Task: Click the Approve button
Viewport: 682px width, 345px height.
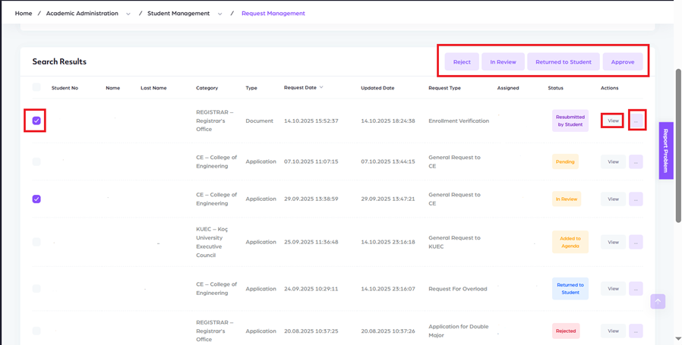Action: pos(622,61)
